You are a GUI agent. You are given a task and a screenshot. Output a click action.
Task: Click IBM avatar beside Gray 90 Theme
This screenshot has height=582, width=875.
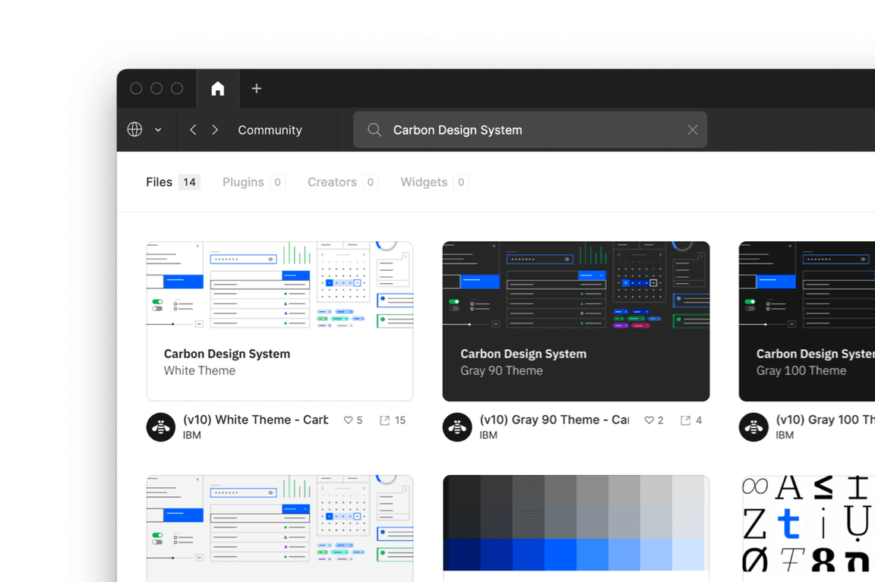(x=457, y=427)
